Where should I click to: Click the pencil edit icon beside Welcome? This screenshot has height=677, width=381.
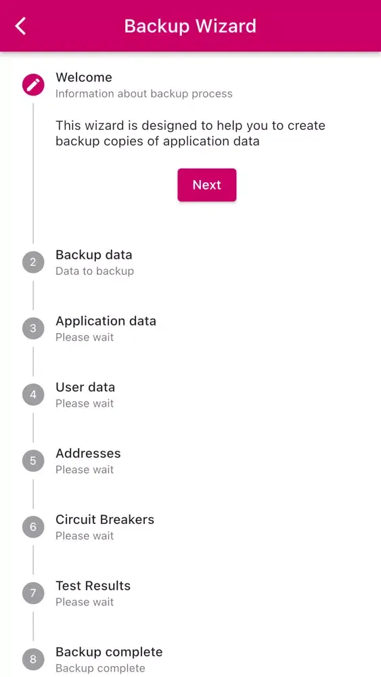(33, 85)
